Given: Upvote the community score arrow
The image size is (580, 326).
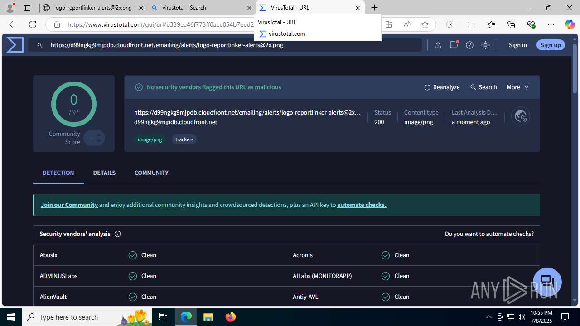Looking at the screenshot, I should click(99, 135).
